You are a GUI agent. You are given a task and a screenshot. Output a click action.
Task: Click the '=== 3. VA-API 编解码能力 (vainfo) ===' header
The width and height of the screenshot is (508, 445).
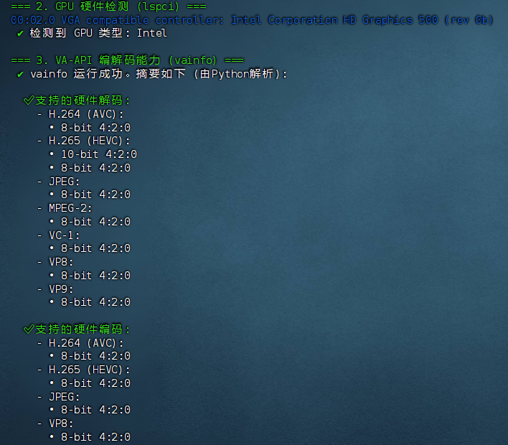click(x=127, y=60)
